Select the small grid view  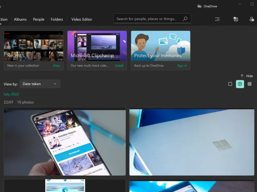[250, 84]
